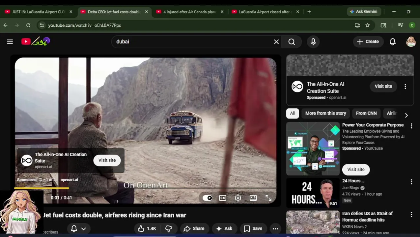The height and width of the screenshot is (237, 420).
Task: Open the YourCause ad thumbnail
Action: point(313,149)
